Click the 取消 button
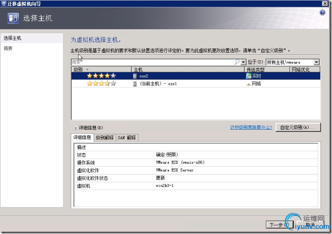The width and height of the screenshot is (332, 234). pos(310,225)
